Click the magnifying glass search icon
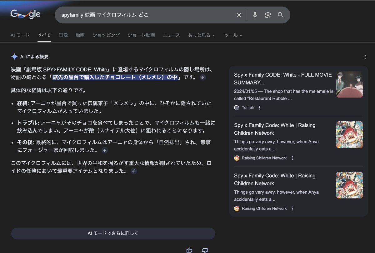This screenshot has height=253, width=375. (281, 15)
